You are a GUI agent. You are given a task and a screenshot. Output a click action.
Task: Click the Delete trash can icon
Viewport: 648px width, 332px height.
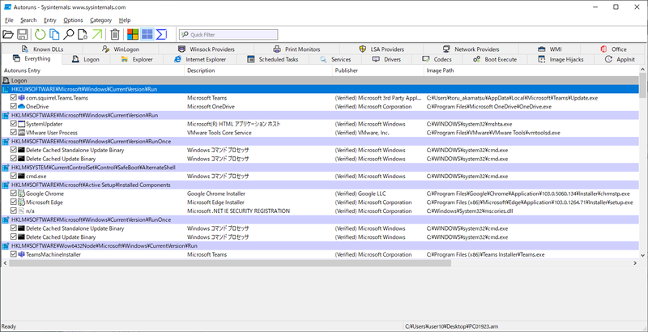(x=115, y=34)
